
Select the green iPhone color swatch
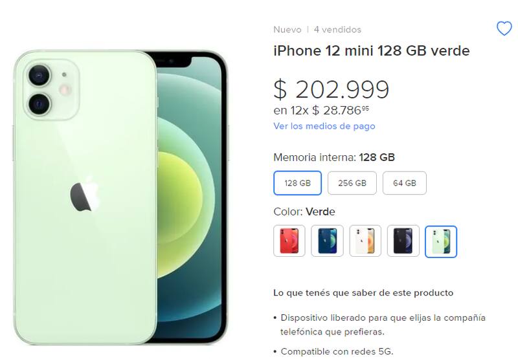pos(441,241)
